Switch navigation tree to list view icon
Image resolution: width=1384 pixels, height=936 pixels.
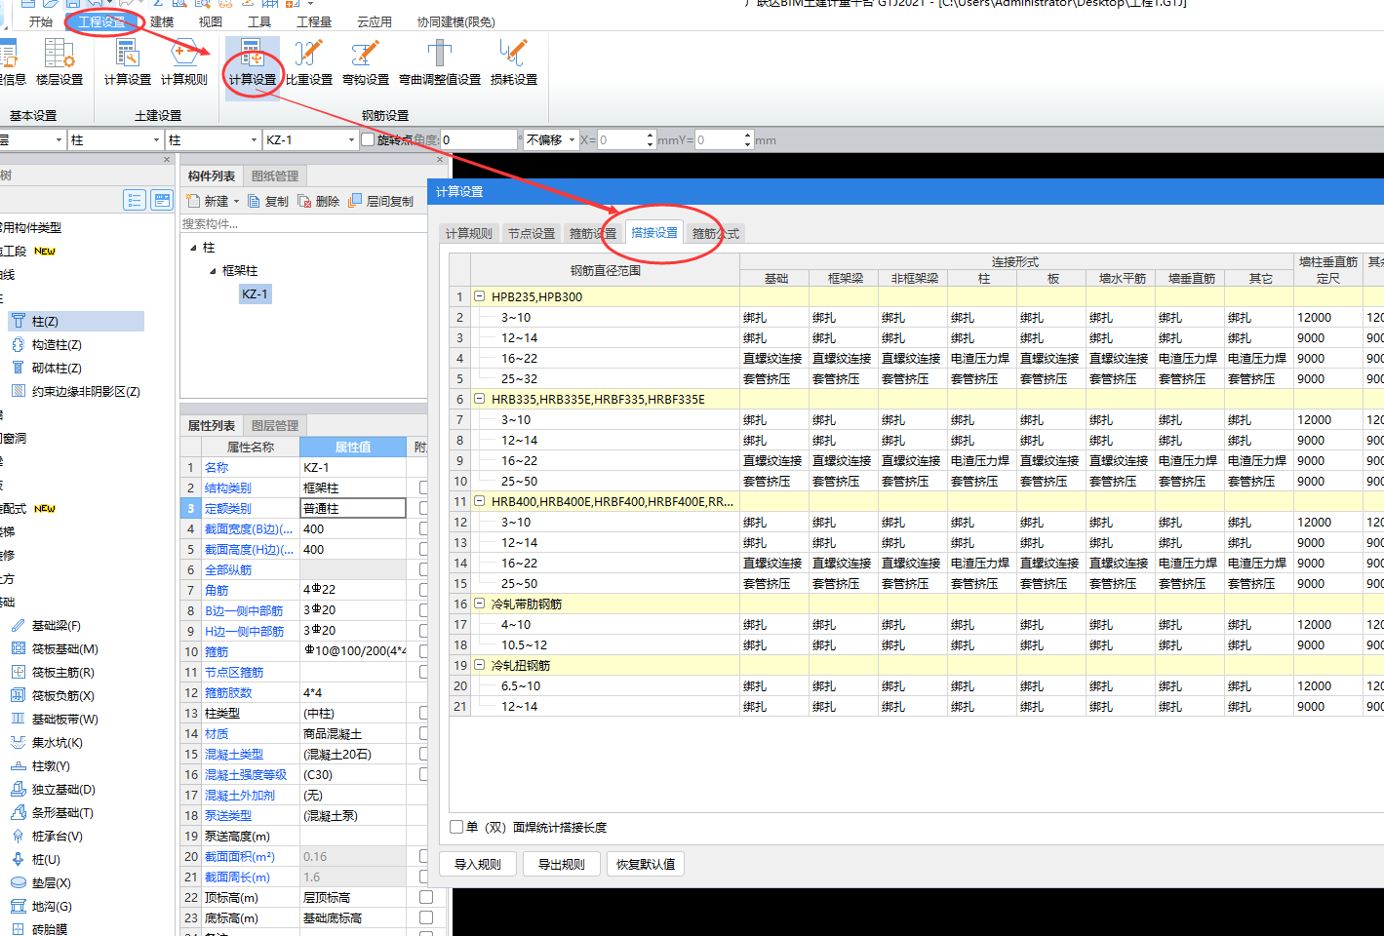(135, 200)
